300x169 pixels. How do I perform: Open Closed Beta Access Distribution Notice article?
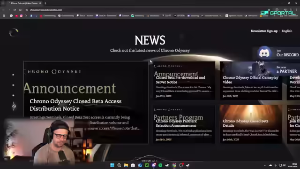[75, 105]
